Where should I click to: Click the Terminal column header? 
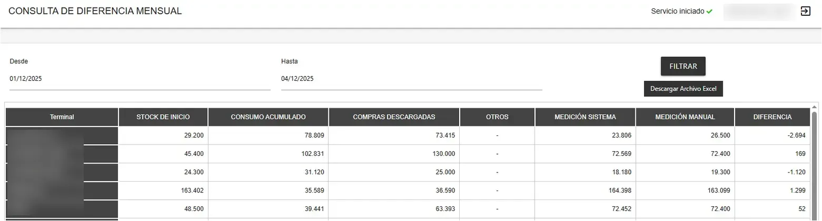point(62,117)
